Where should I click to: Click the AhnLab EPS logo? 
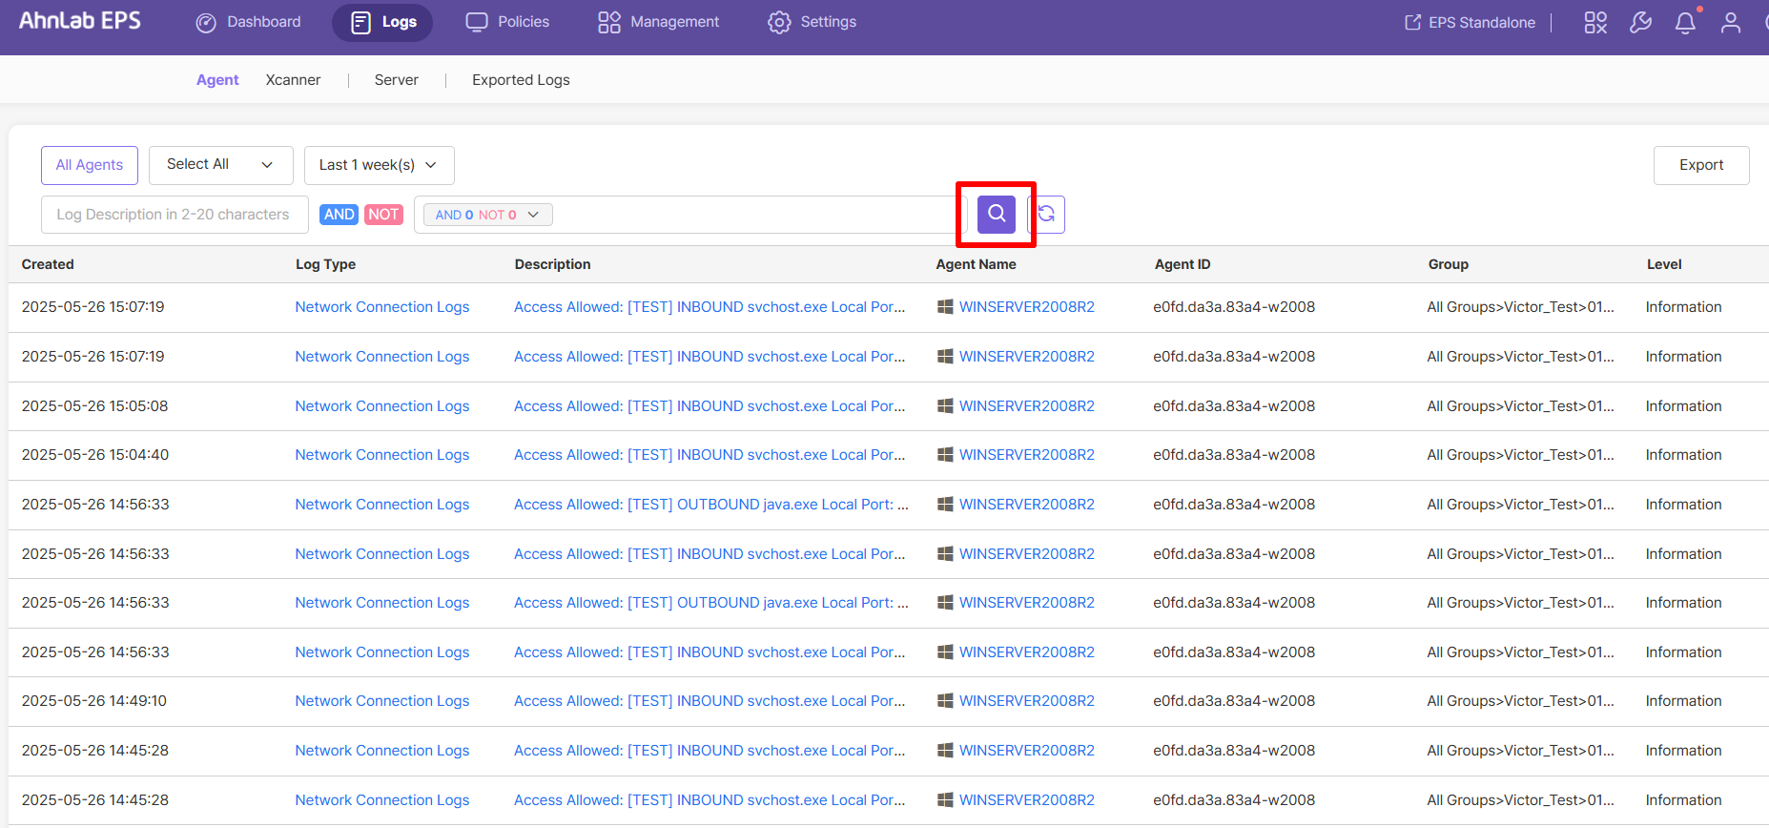click(x=80, y=21)
